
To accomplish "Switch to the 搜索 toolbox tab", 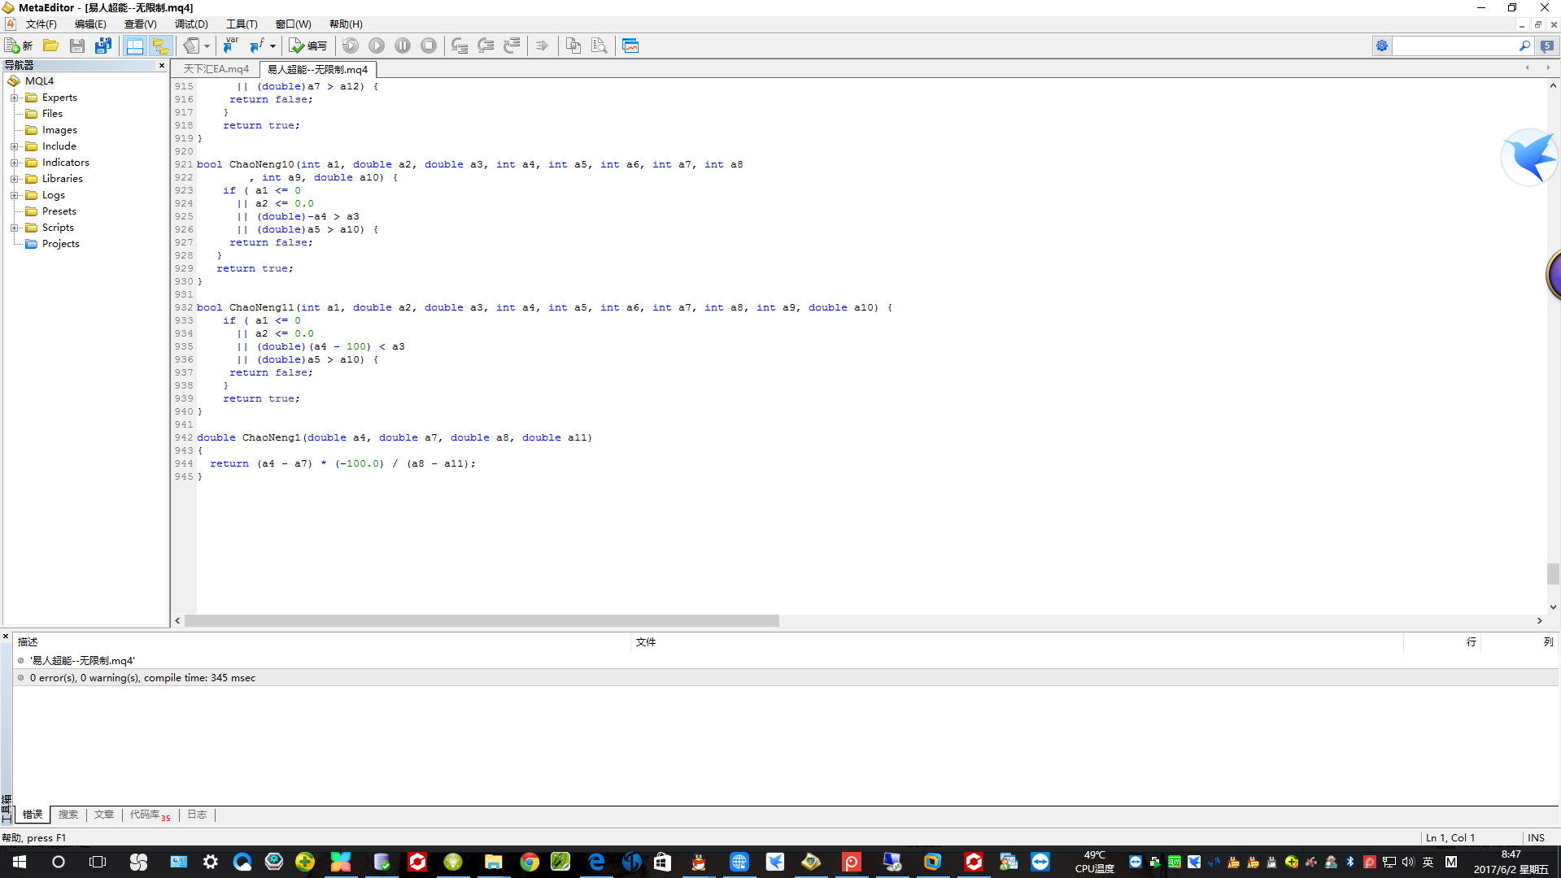I will 68,815.
